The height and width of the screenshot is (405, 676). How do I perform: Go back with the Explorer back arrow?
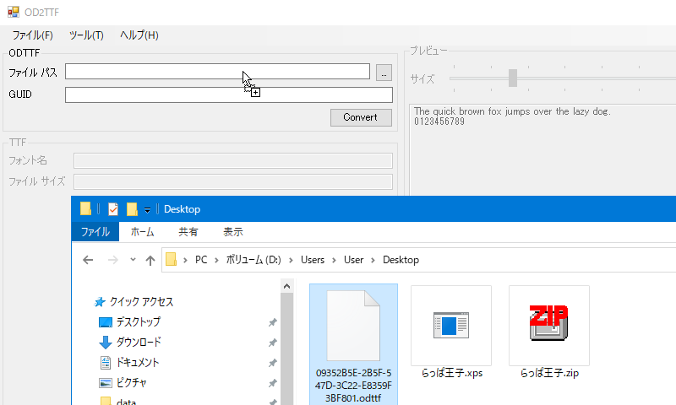[88, 260]
